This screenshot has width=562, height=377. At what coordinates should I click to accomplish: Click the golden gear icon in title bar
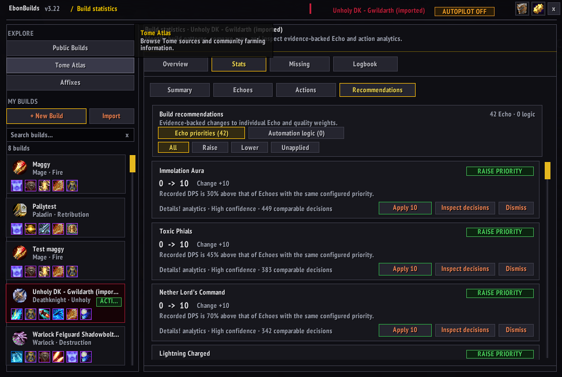click(x=538, y=9)
